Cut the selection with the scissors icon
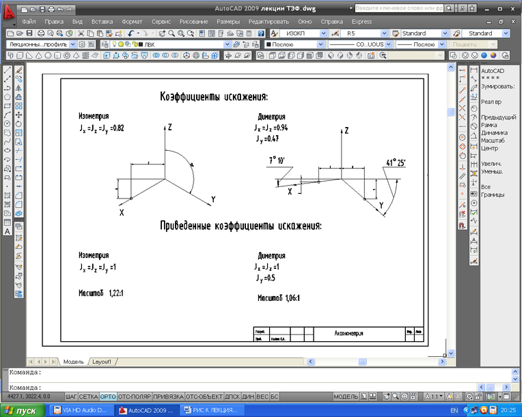522x417 pixels. 81,33
